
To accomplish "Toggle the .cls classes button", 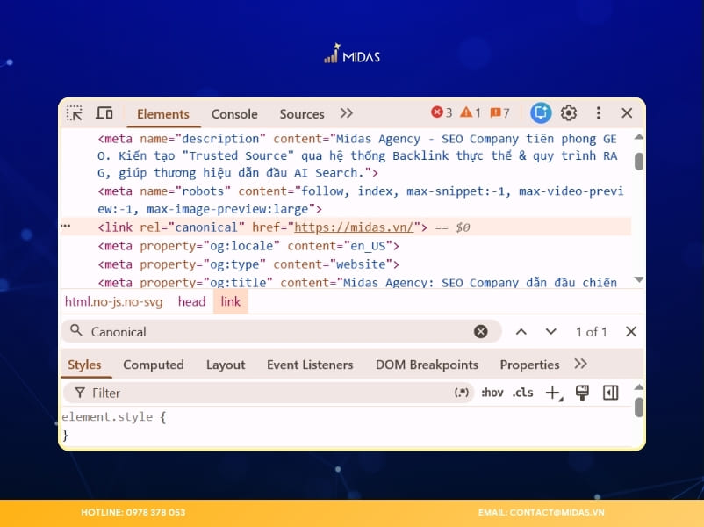I will (x=522, y=393).
